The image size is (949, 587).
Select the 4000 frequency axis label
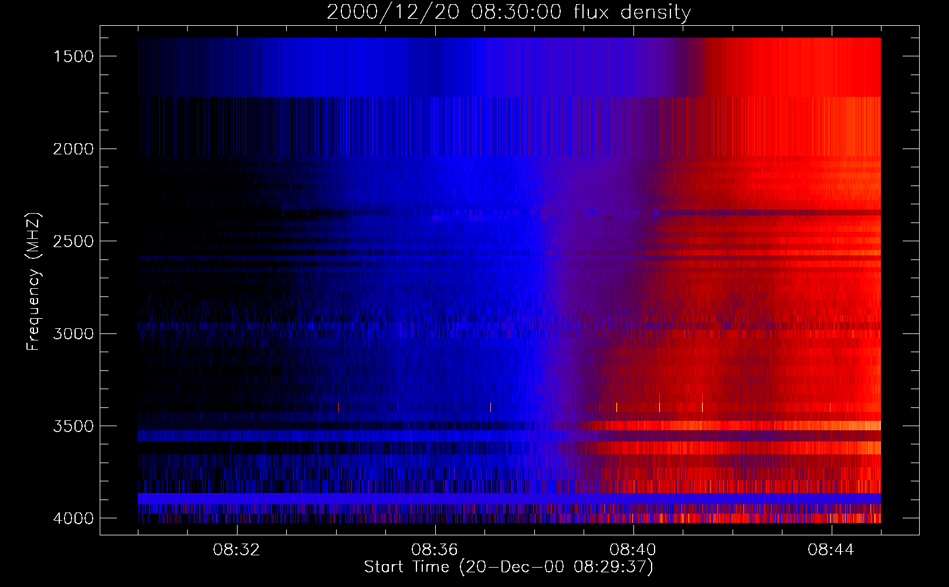click(x=73, y=518)
